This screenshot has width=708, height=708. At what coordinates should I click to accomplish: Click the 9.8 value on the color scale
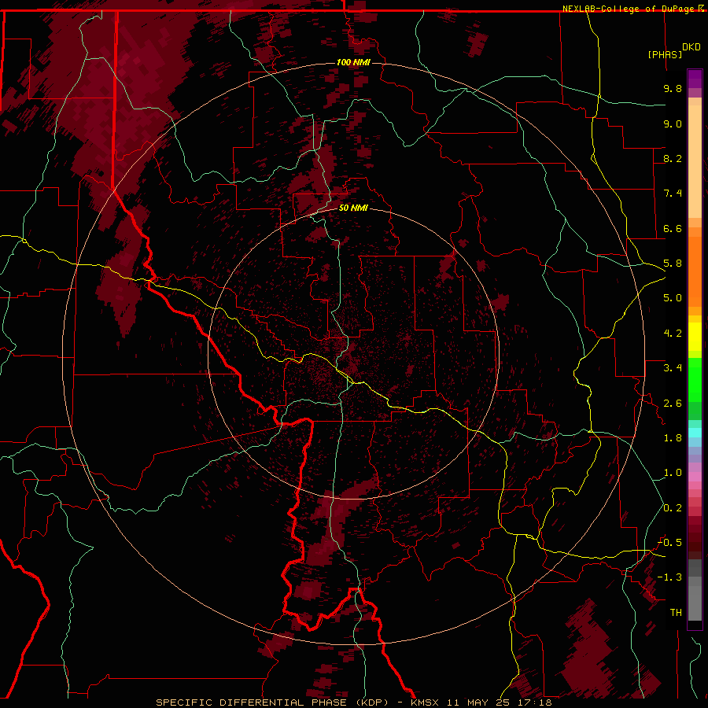pyautogui.click(x=673, y=88)
